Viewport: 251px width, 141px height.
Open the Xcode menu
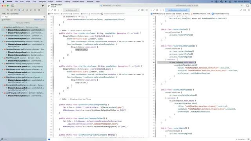[x=9, y=2]
